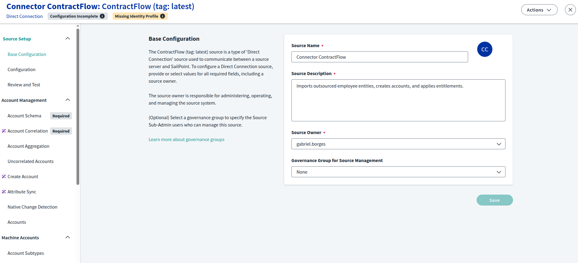The image size is (578, 263).
Task: Click the sidebar vertical scrollbar
Action: coord(78,106)
